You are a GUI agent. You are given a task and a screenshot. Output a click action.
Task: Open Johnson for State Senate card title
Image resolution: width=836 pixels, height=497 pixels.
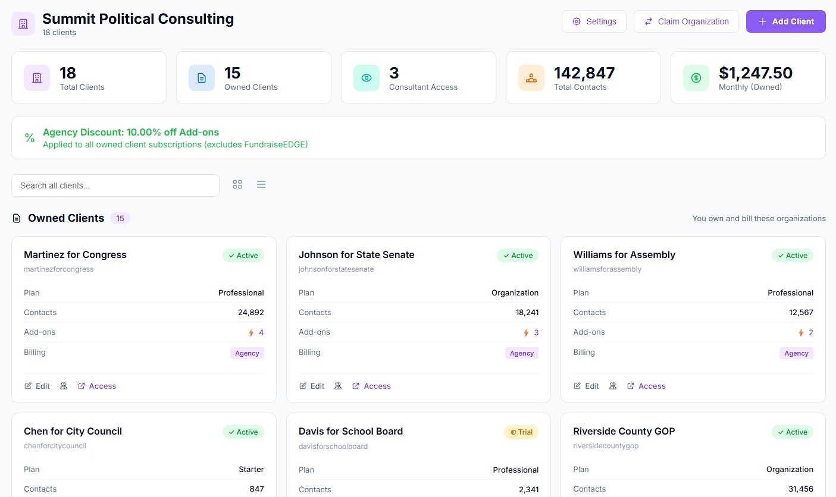(356, 254)
